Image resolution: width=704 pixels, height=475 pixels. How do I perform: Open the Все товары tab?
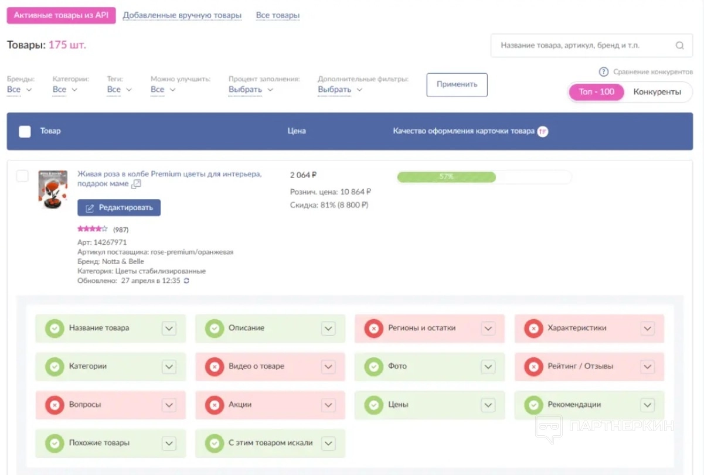[278, 16]
